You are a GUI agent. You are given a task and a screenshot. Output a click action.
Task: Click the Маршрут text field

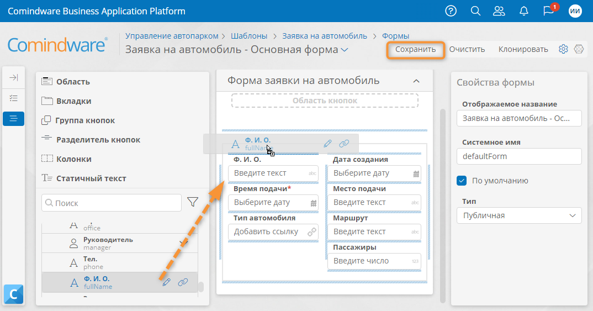pos(374,231)
